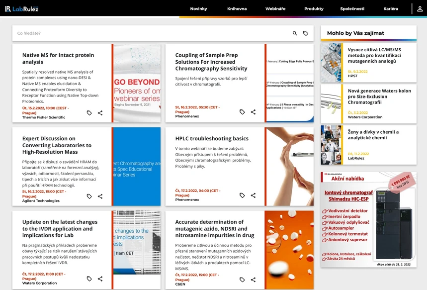The width and height of the screenshot is (427, 290).
Task: Focus the 'Co hledáte?' search field
Action: point(153,33)
